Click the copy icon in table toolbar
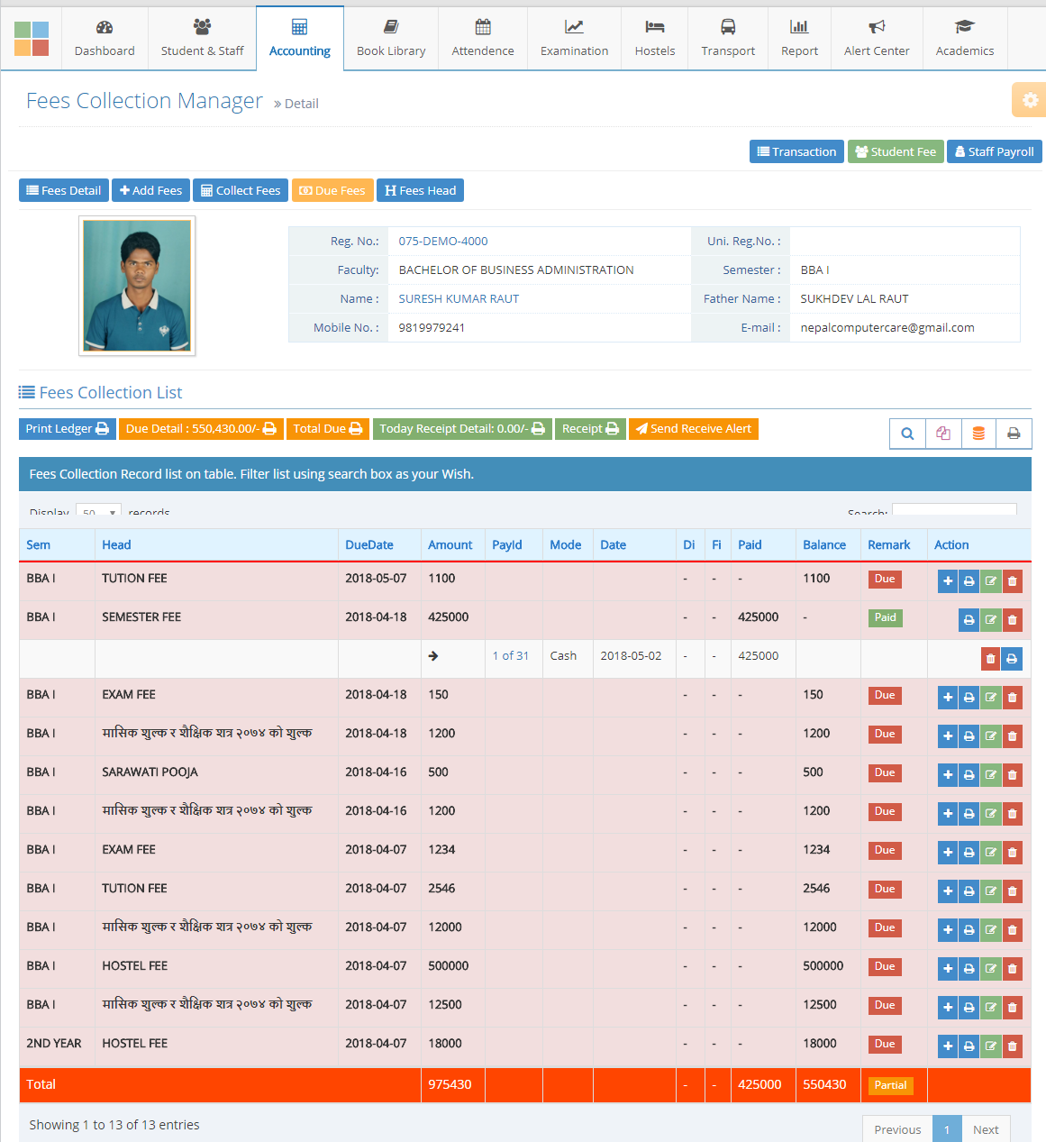 [943, 434]
